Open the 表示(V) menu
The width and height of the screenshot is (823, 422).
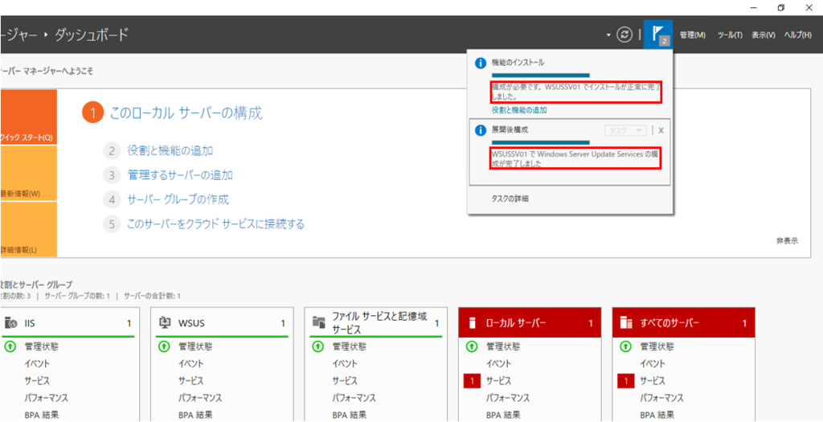click(x=764, y=35)
